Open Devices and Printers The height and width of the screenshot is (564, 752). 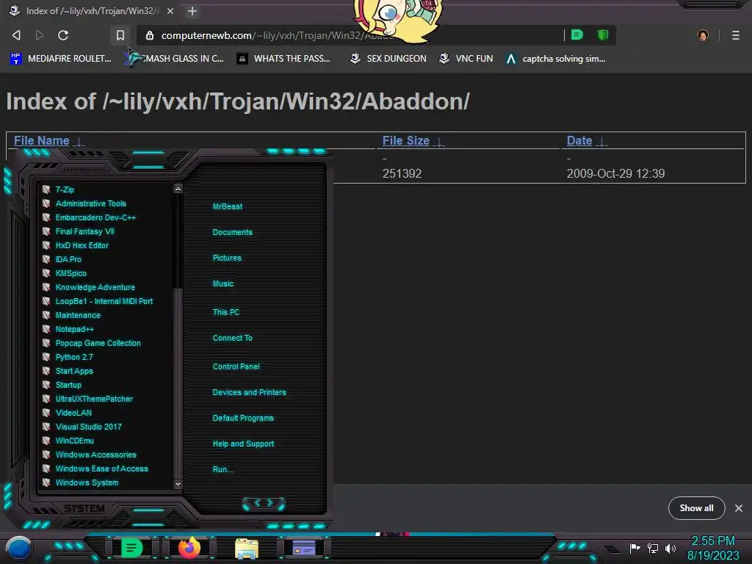(249, 392)
